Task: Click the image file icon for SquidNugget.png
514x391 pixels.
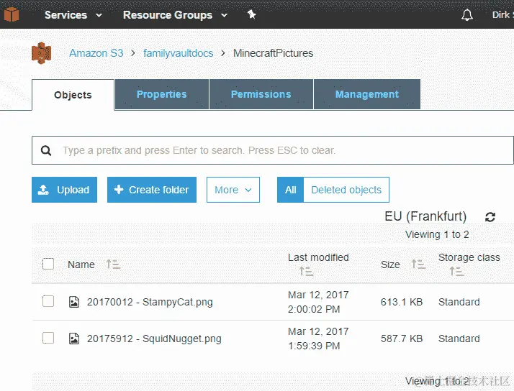Action: tap(74, 339)
